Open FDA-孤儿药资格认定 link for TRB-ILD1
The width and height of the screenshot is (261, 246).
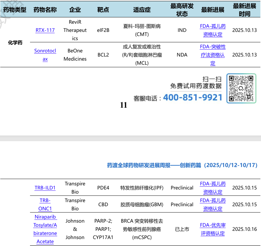213,188
